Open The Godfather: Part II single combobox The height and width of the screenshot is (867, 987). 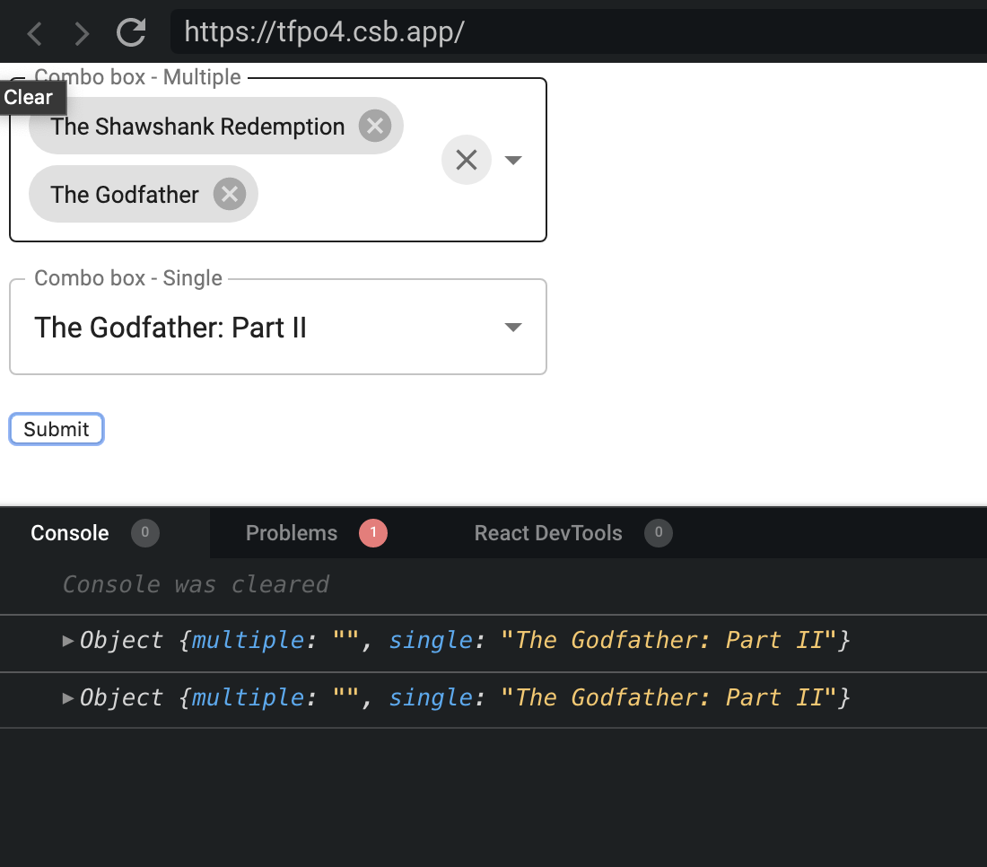[512, 327]
